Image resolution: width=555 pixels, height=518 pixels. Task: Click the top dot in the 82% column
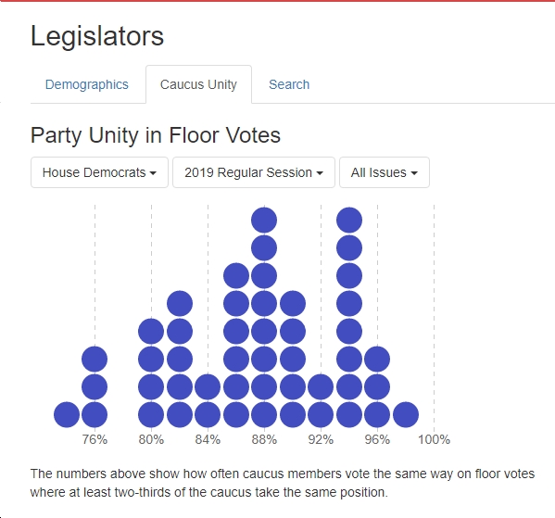(x=180, y=303)
